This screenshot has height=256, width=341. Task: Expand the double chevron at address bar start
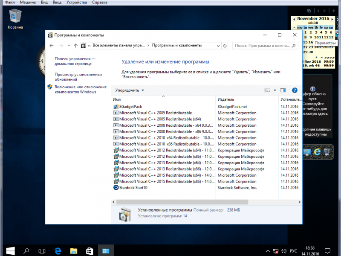89,46
